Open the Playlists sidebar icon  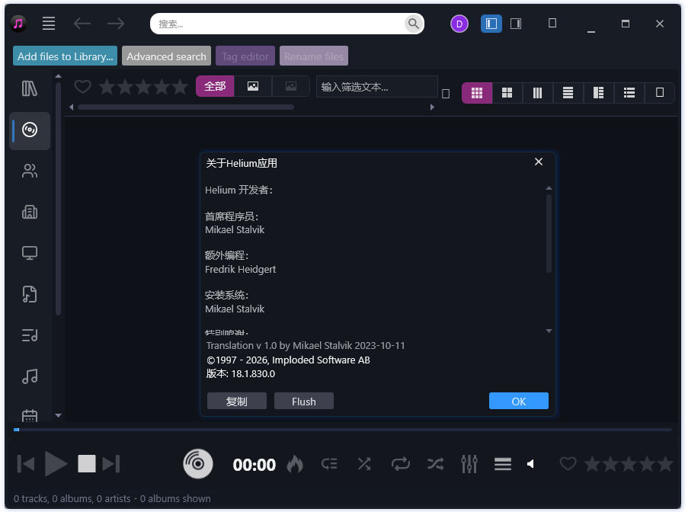pyautogui.click(x=30, y=335)
